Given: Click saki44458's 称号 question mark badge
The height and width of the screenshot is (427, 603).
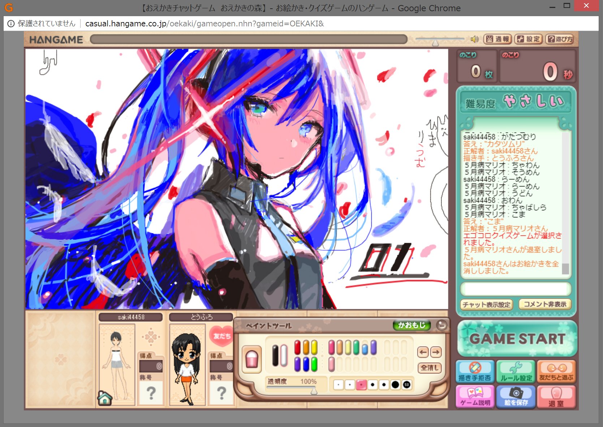Looking at the screenshot, I should pyautogui.click(x=151, y=393).
